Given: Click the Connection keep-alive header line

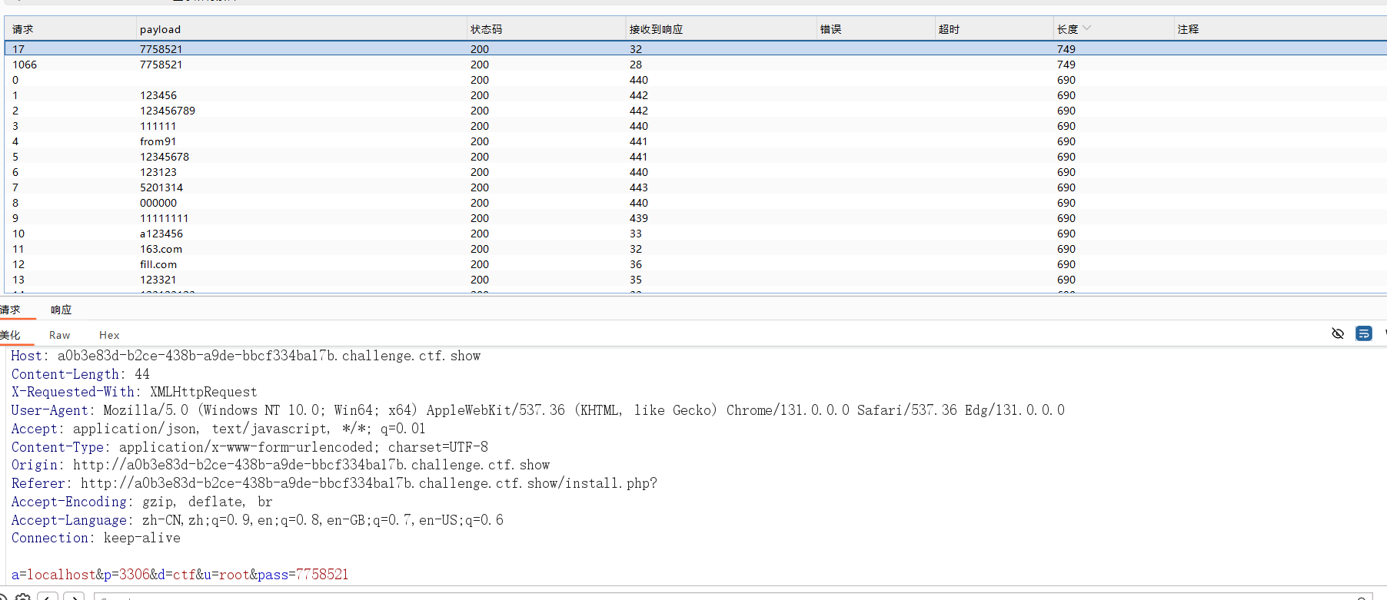Looking at the screenshot, I should coord(96,538).
